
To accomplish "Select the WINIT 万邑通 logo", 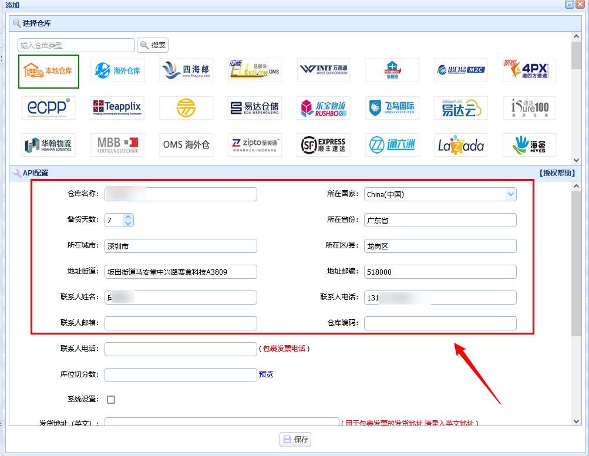I will pyautogui.click(x=324, y=70).
